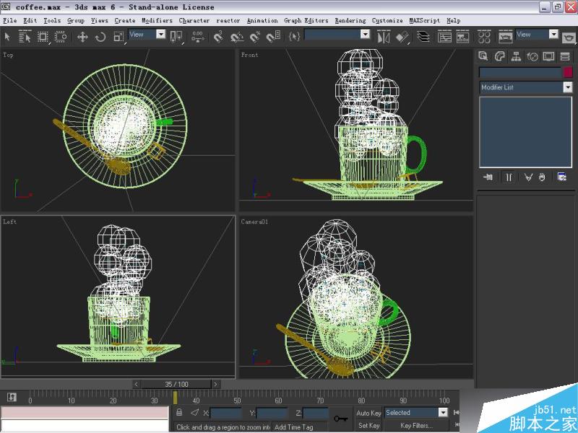Viewport: 578px width, 433px height.
Task: Open the Rendering menu
Action: 350,21
